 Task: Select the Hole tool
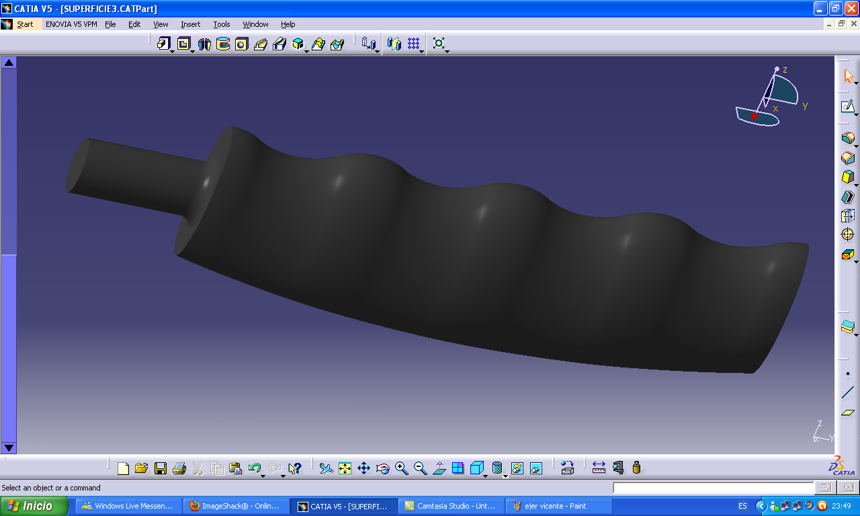tap(242, 44)
